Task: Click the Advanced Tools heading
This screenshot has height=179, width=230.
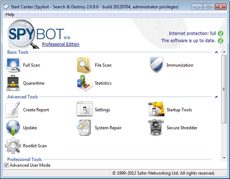Action: [x=22, y=97]
